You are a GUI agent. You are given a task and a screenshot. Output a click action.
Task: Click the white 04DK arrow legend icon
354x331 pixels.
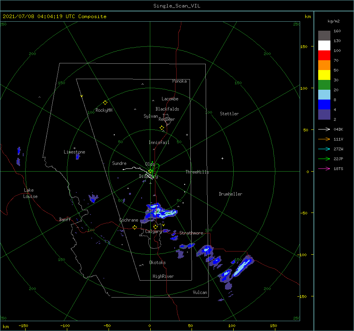324,129
